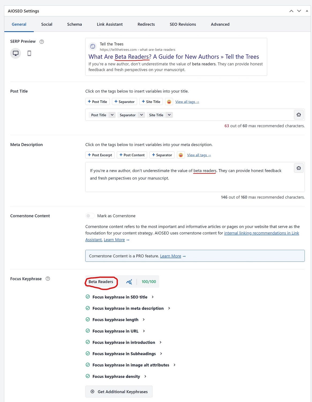The width and height of the screenshot is (312, 402).
Task: Open the Post Title tag dropdown arrow
Action: (112, 115)
